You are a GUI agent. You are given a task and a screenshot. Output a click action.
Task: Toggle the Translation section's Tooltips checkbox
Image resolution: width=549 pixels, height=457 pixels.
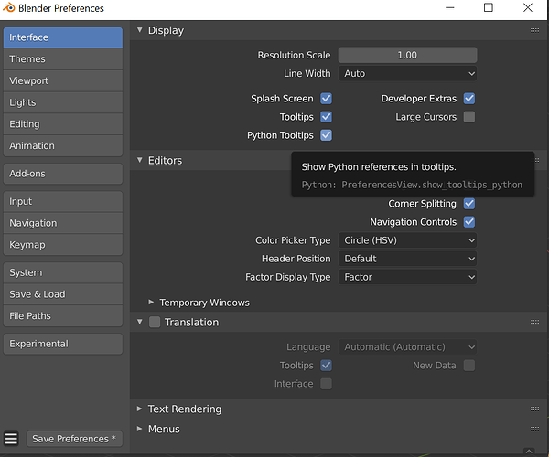[x=326, y=366]
